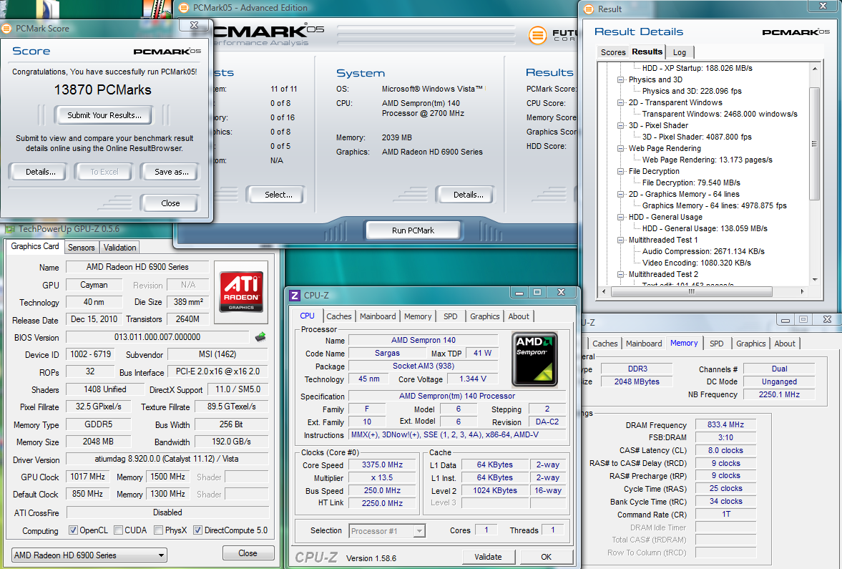Collapse the File Decryption node
Screen dimensions: 842x569
(620, 171)
